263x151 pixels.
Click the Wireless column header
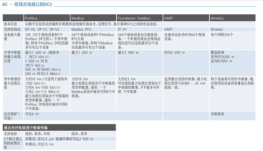217,18
